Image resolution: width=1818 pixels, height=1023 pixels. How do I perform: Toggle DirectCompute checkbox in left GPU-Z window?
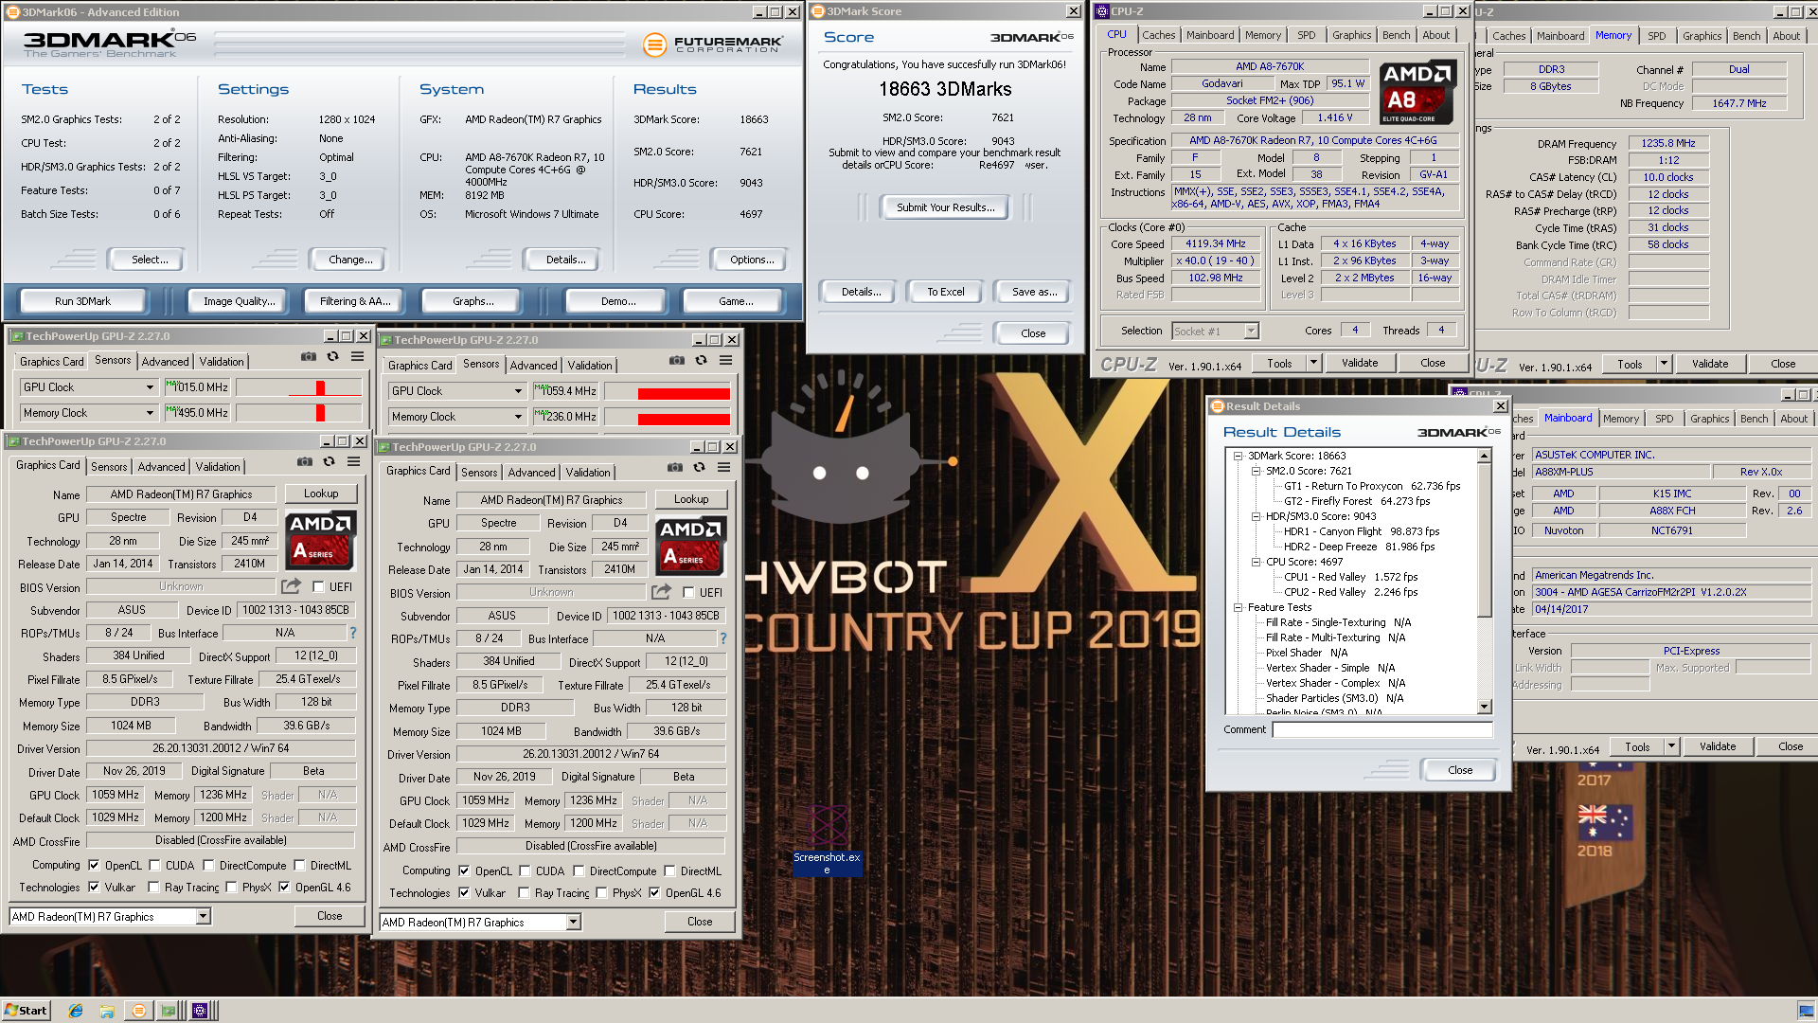tap(208, 865)
